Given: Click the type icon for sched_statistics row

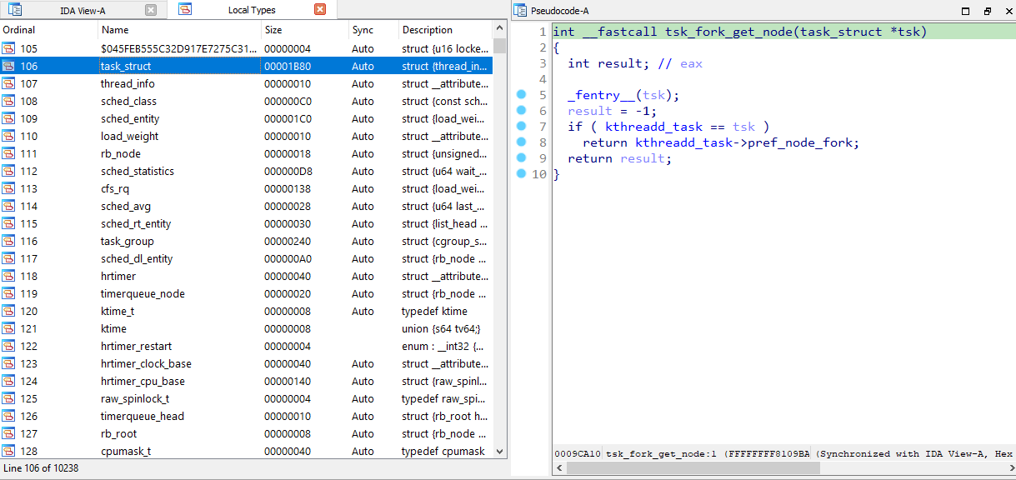Looking at the screenshot, I should [x=8, y=171].
